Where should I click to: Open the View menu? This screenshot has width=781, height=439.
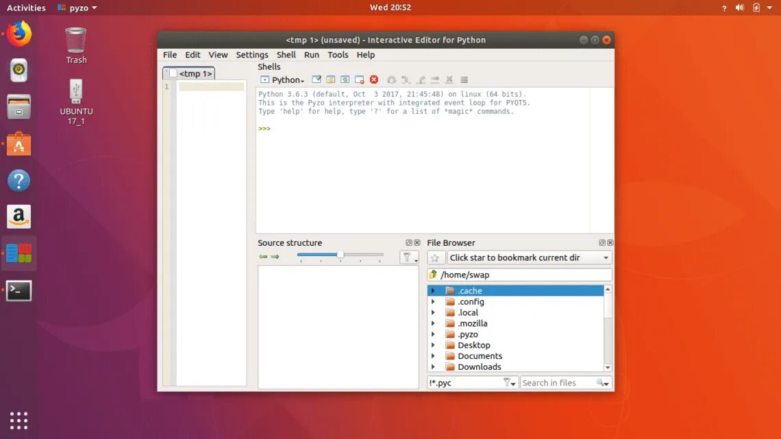[x=218, y=55]
